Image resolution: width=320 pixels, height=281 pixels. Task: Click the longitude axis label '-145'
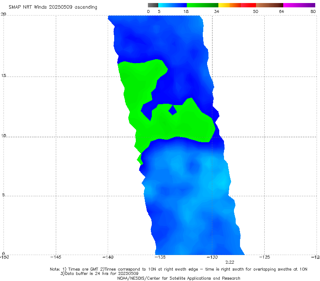(x=56, y=257)
